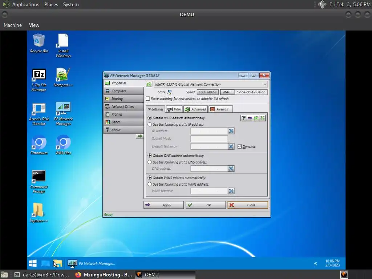Click the Apply button
This screenshot has height=279, width=372.
[x=163, y=205]
